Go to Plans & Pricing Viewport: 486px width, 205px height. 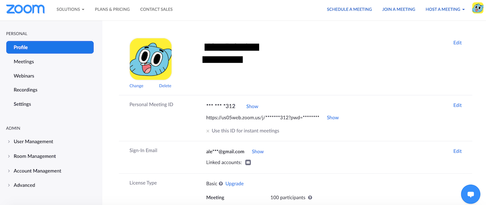click(x=112, y=9)
